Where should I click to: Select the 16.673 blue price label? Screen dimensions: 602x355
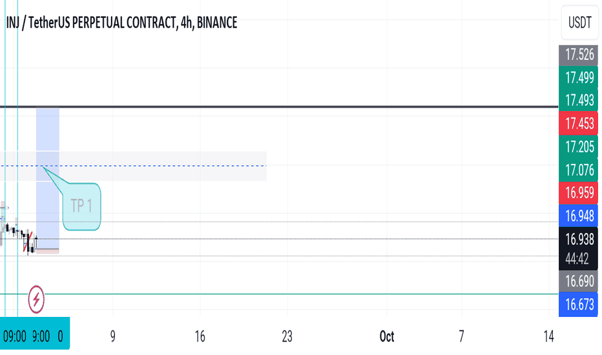pos(578,305)
